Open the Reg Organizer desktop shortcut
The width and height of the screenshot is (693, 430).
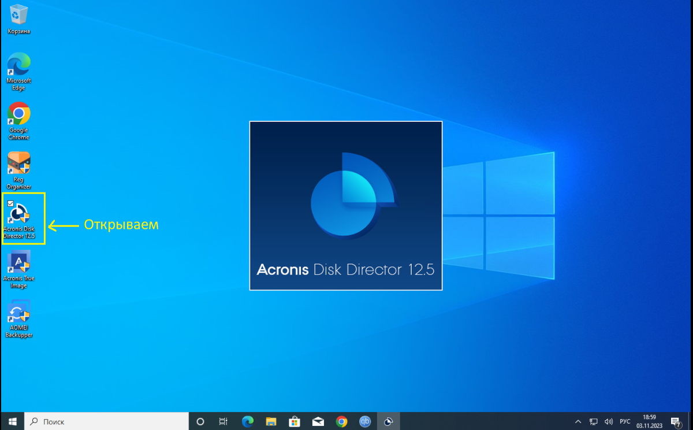(x=18, y=171)
